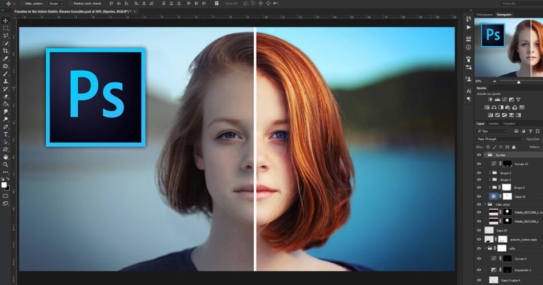Choose the Eyedropper tool
This screenshot has height=285, width=543.
[6, 58]
